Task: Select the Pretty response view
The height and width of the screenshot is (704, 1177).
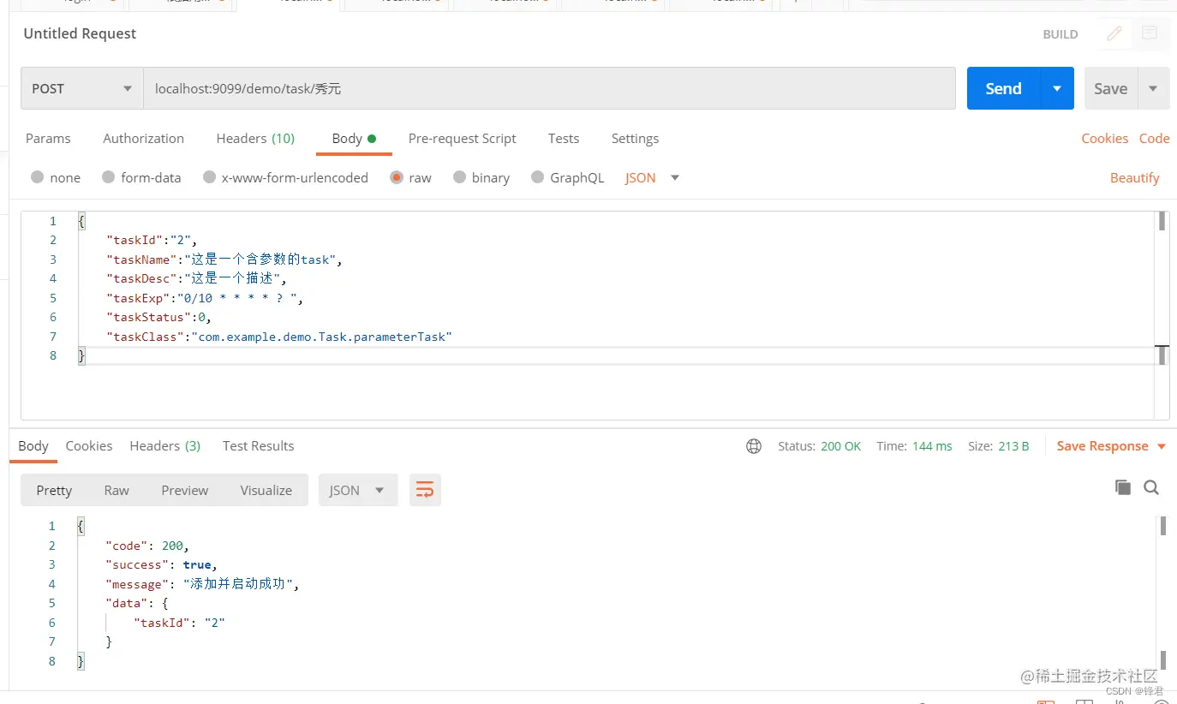Action: [54, 490]
